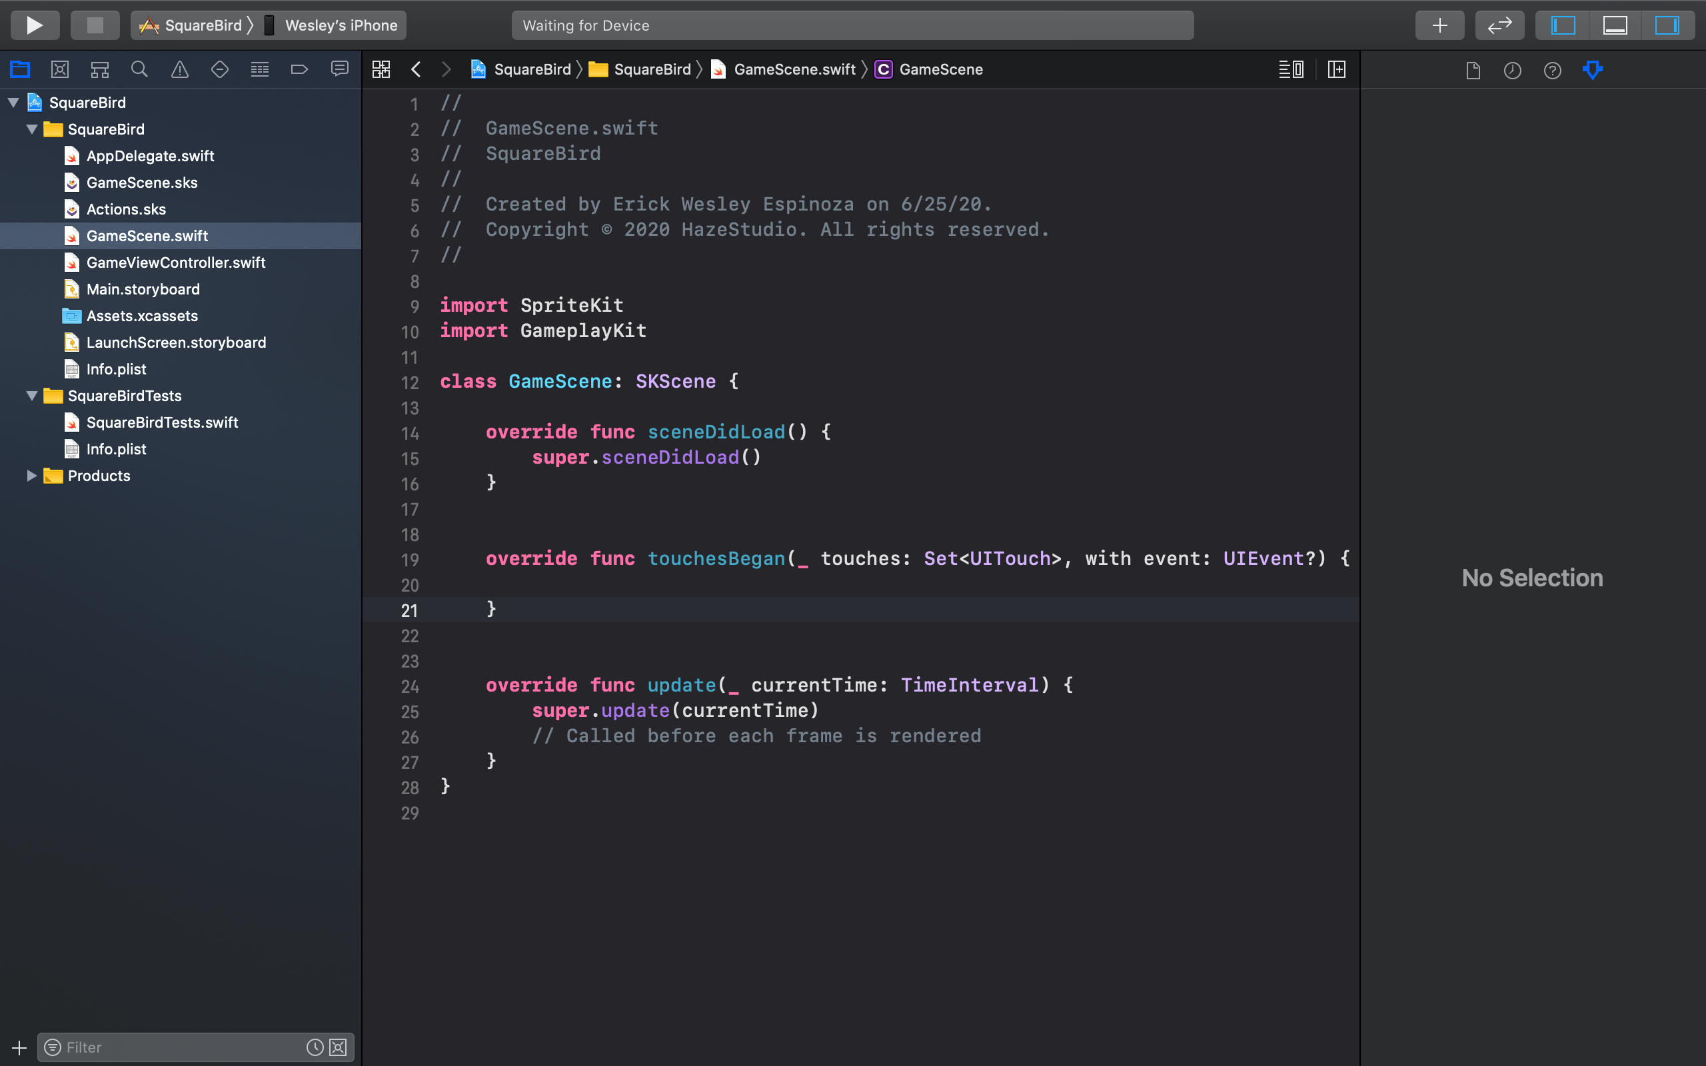Open the Find navigator magnifier
The height and width of the screenshot is (1066, 1706).
click(x=139, y=69)
